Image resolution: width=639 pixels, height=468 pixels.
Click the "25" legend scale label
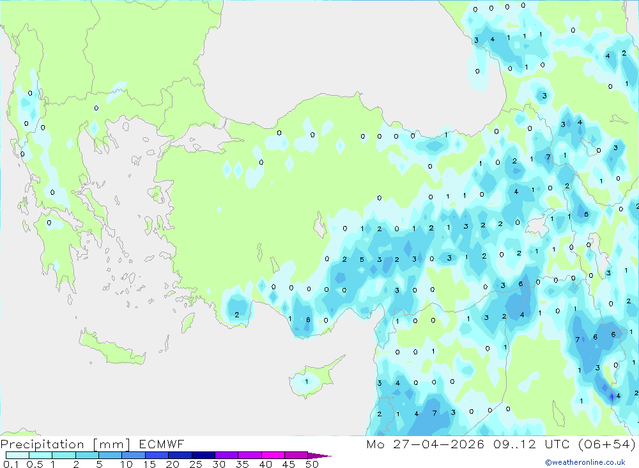pos(196,464)
